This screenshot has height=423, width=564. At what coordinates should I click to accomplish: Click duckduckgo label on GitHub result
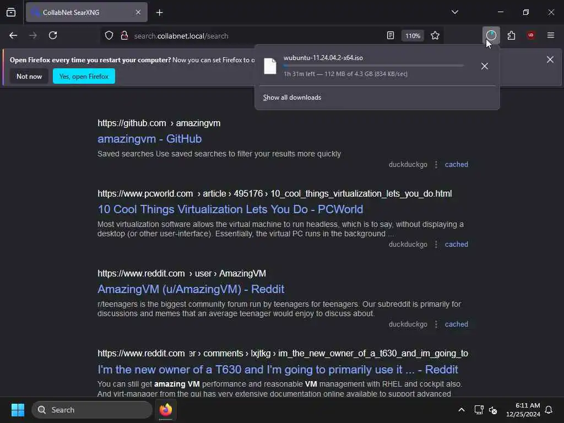point(408,165)
